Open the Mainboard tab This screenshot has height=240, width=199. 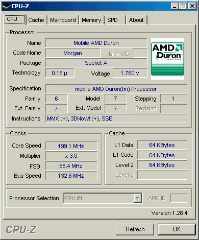coord(63,20)
